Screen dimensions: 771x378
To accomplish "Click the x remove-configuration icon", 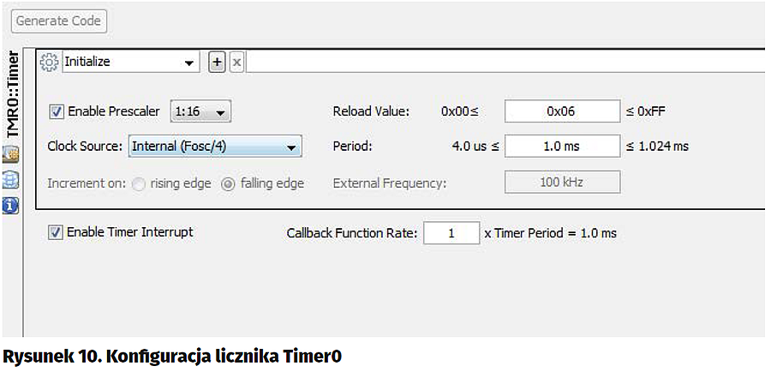I will point(237,62).
